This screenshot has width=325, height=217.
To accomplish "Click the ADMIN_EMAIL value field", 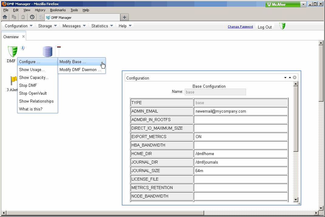I will click(241, 111).
